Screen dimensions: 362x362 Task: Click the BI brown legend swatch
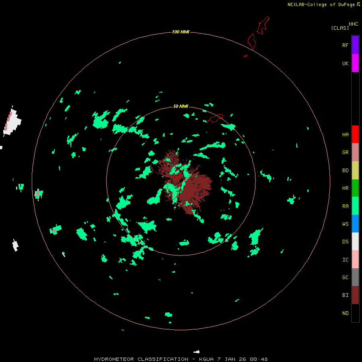(355, 295)
